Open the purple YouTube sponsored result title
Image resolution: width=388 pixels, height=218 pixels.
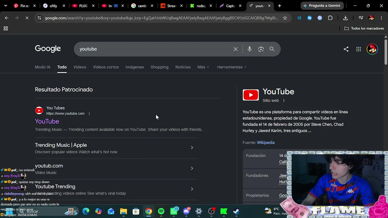point(47,121)
